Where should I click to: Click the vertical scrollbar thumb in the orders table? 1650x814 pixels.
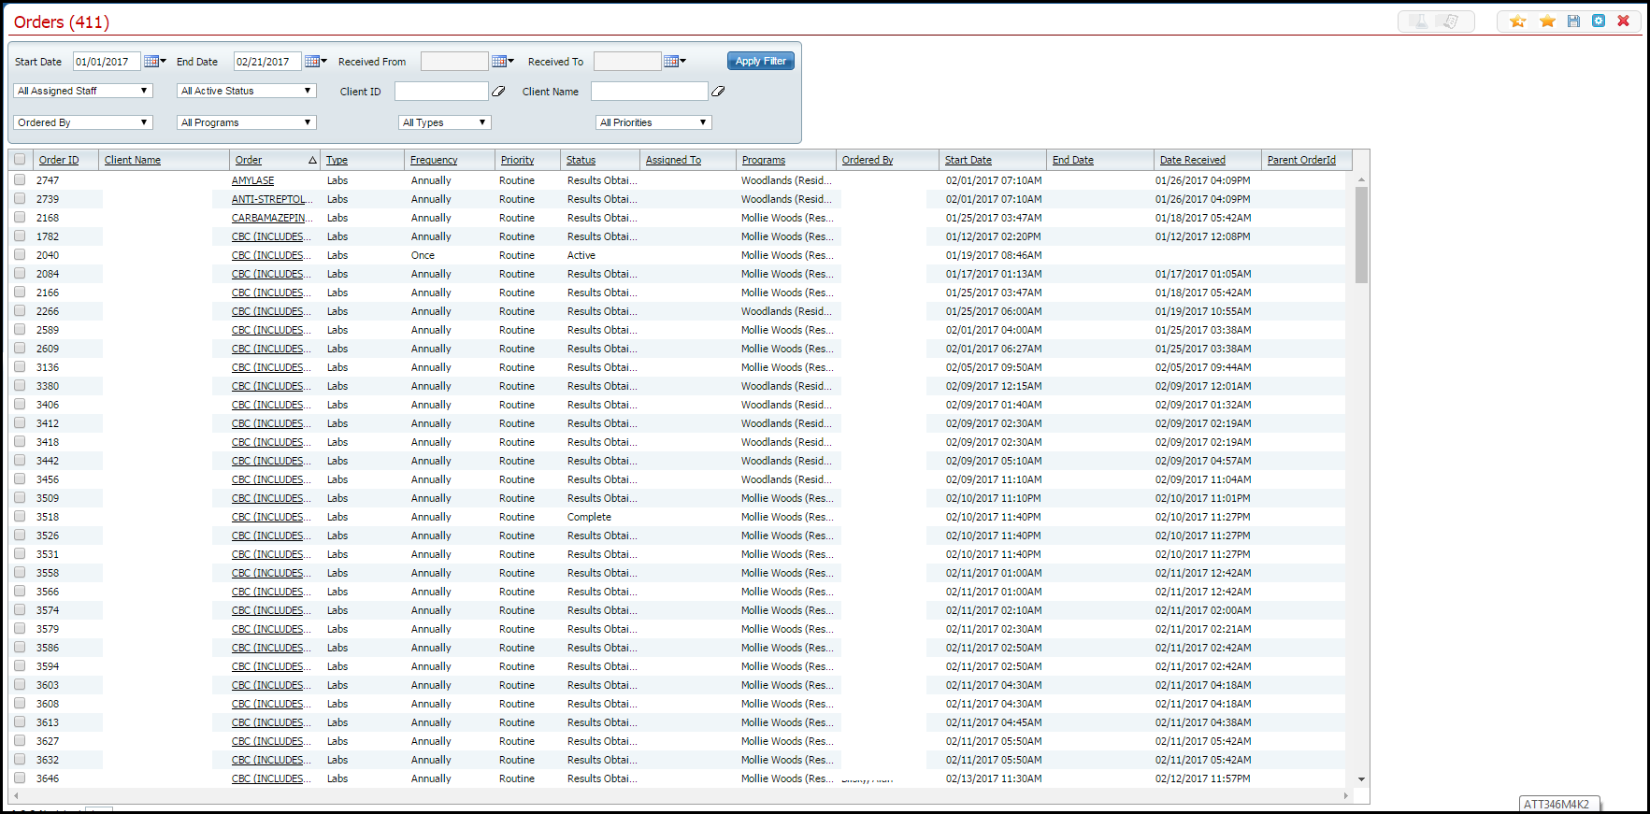click(1361, 234)
